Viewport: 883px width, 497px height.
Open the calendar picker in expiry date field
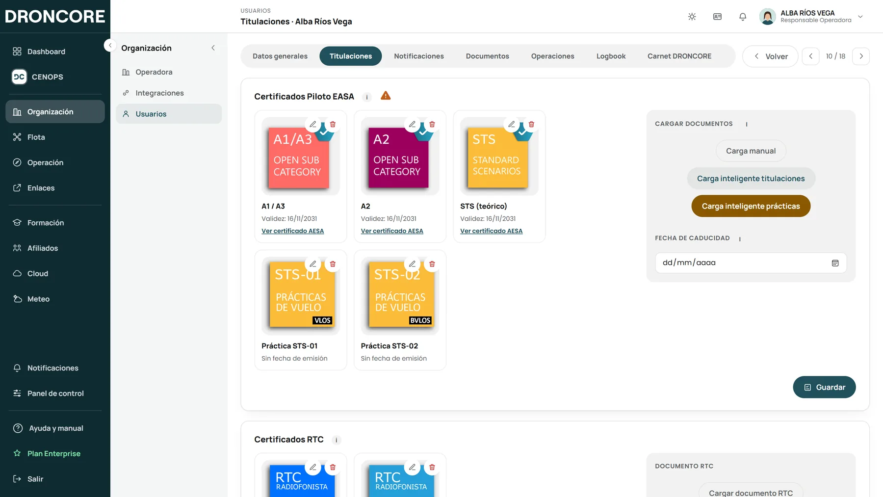835,263
